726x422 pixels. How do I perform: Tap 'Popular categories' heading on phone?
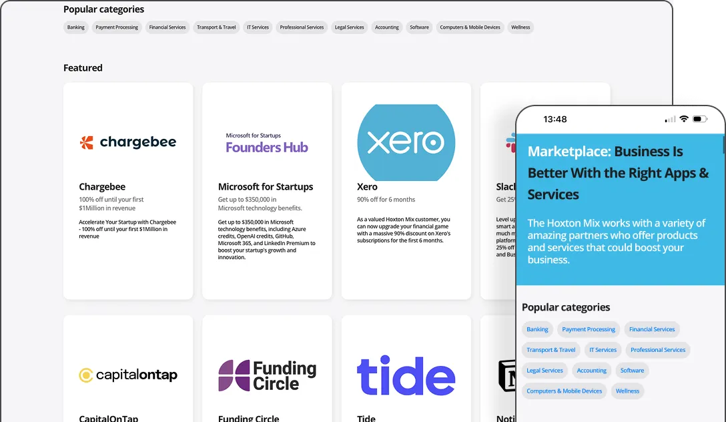tap(566, 307)
